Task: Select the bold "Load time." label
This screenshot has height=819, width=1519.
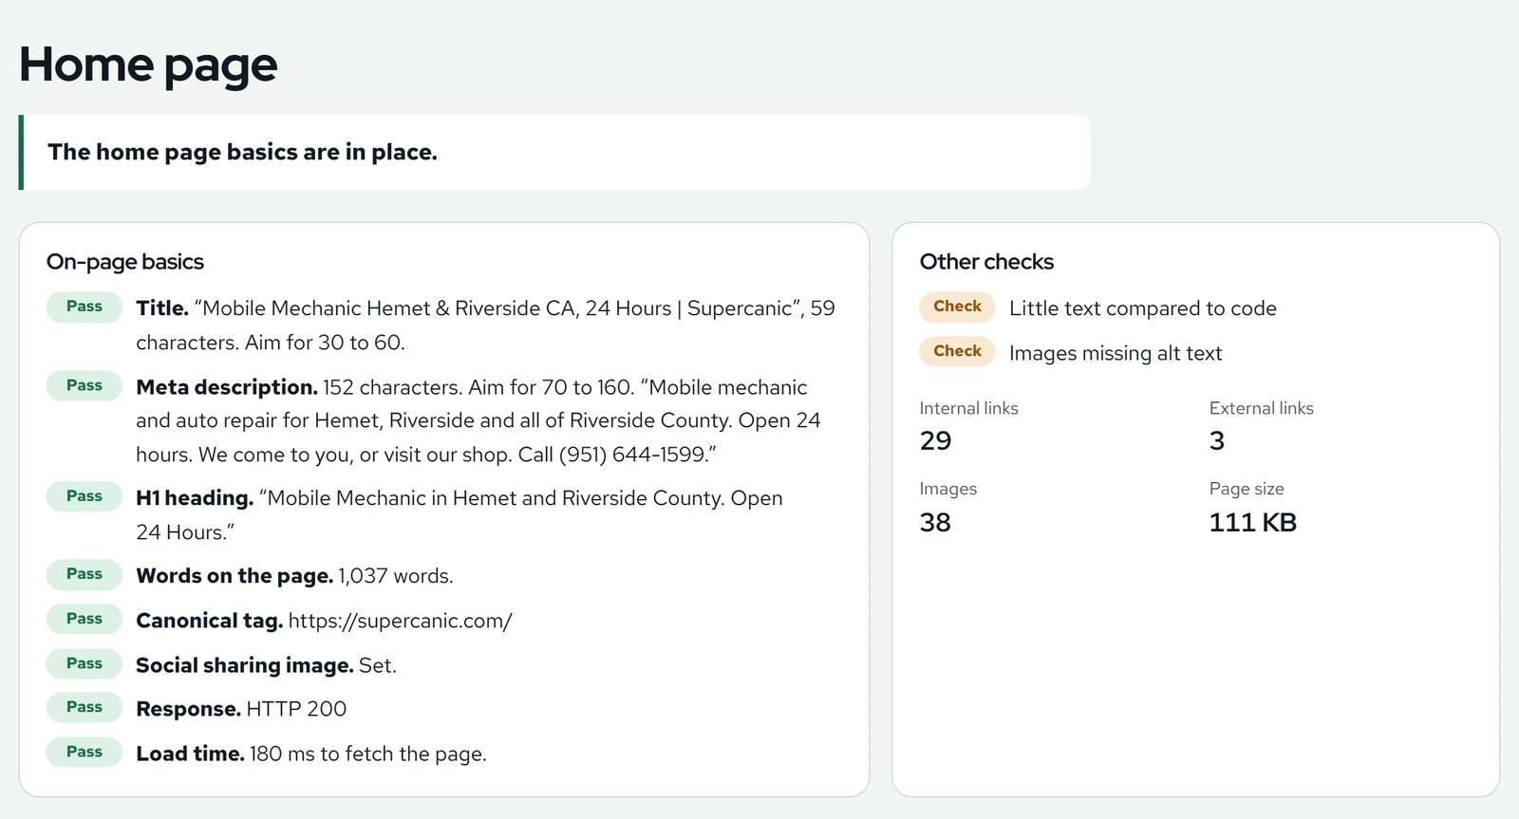Action: (x=191, y=754)
